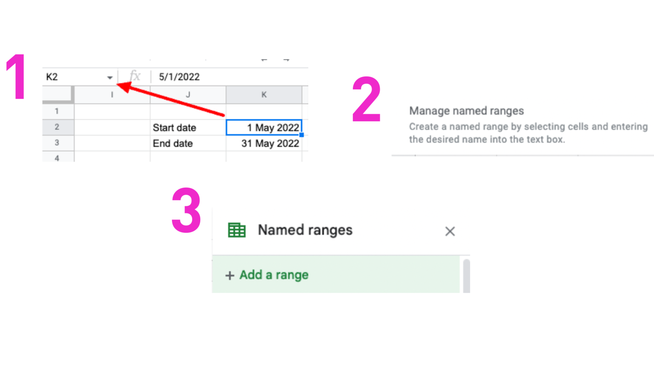Select the row 1 header
This screenshot has height=367, width=654.
[x=58, y=111]
